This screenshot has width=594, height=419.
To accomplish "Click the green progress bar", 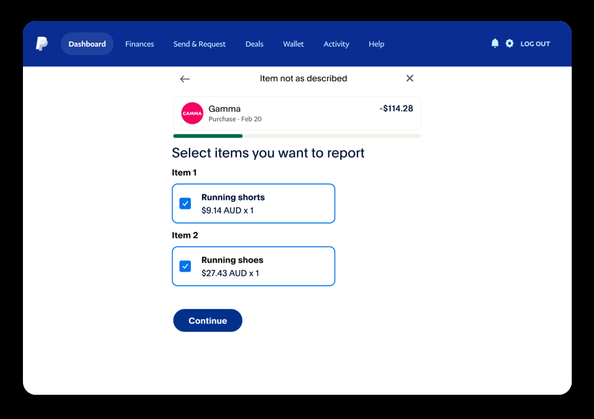I will coord(208,136).
